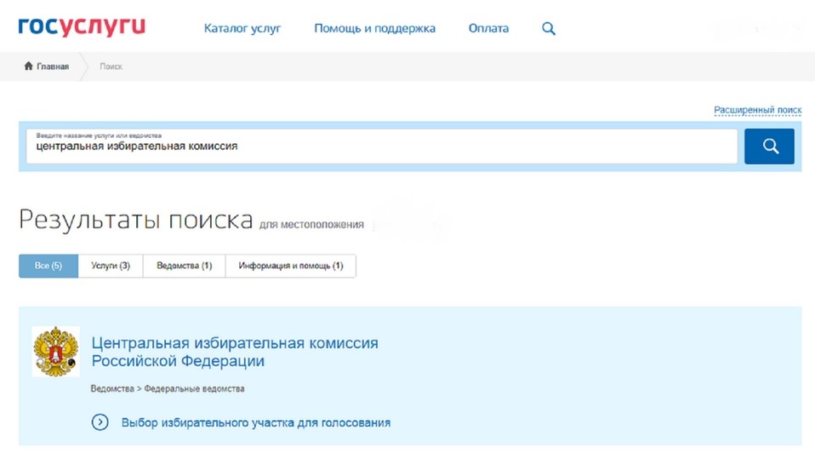Open the Central Election Commission emblem
815x459 pixels.
[55, 351]
